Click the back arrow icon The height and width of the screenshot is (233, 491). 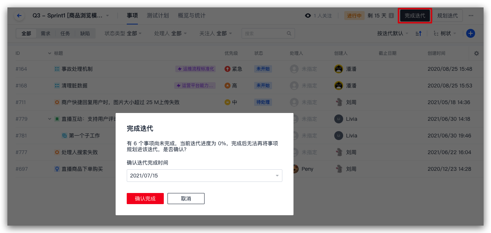point(19,16)
